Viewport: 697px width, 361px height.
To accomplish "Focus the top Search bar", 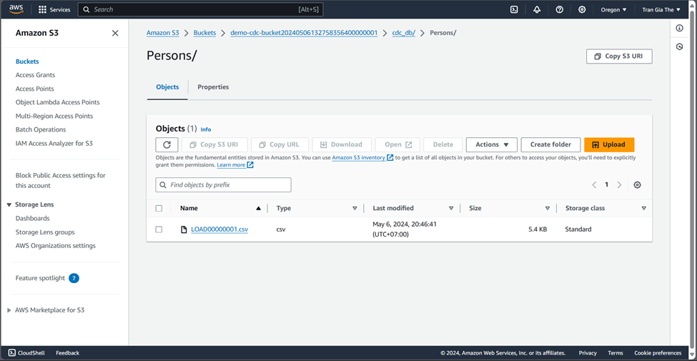I will pos(200,9).
